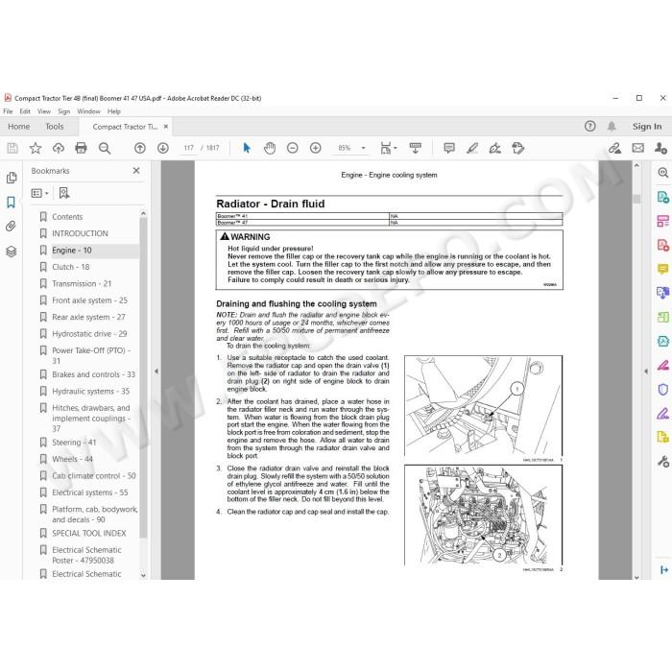Jump to Transmission - 21 bookmark

pos(82,284)
